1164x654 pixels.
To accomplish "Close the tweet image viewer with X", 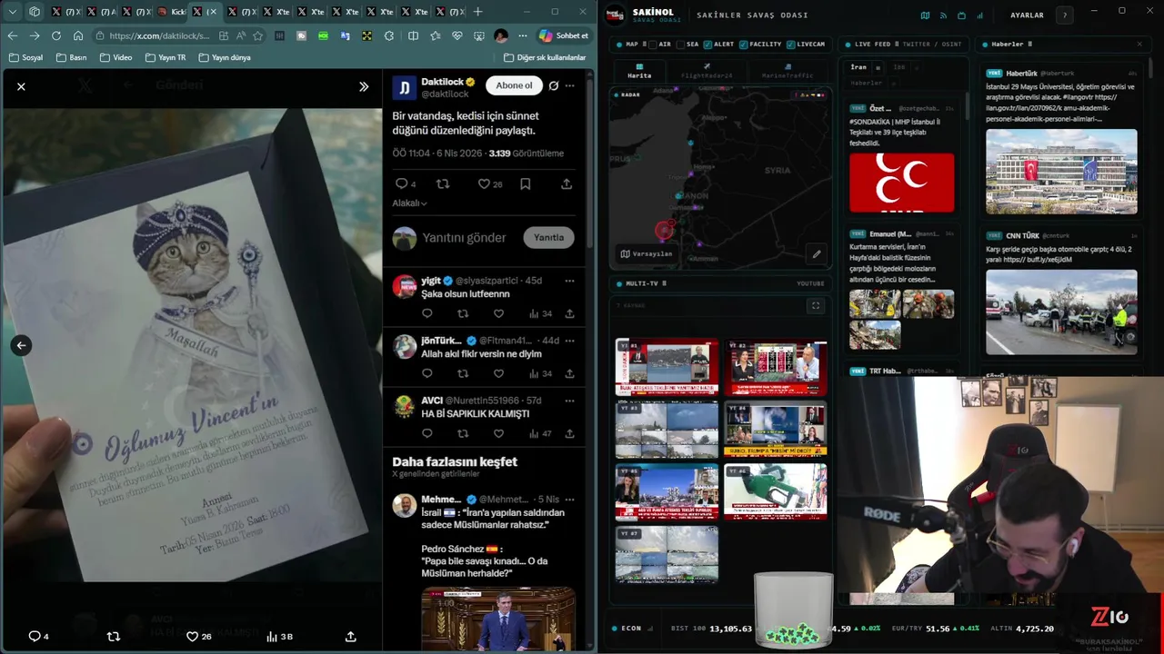I will coord(21,86).
